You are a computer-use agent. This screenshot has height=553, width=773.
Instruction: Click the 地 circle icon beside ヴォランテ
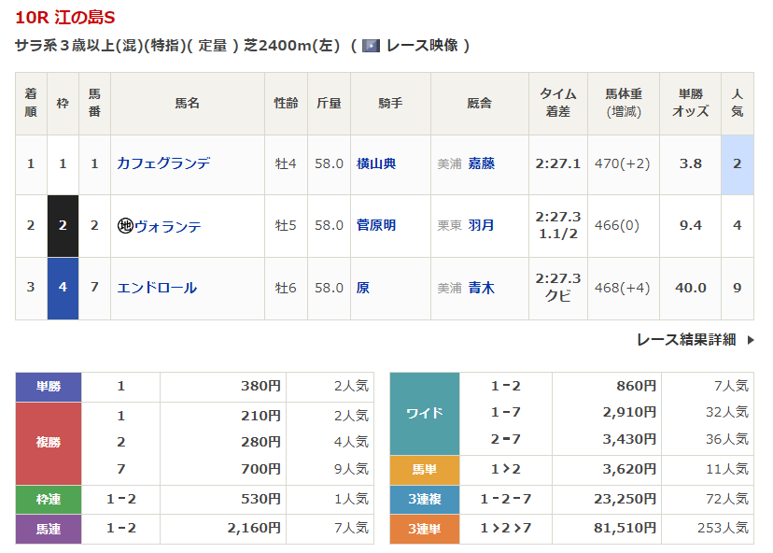pyautogui.click(x=125, y=226)
